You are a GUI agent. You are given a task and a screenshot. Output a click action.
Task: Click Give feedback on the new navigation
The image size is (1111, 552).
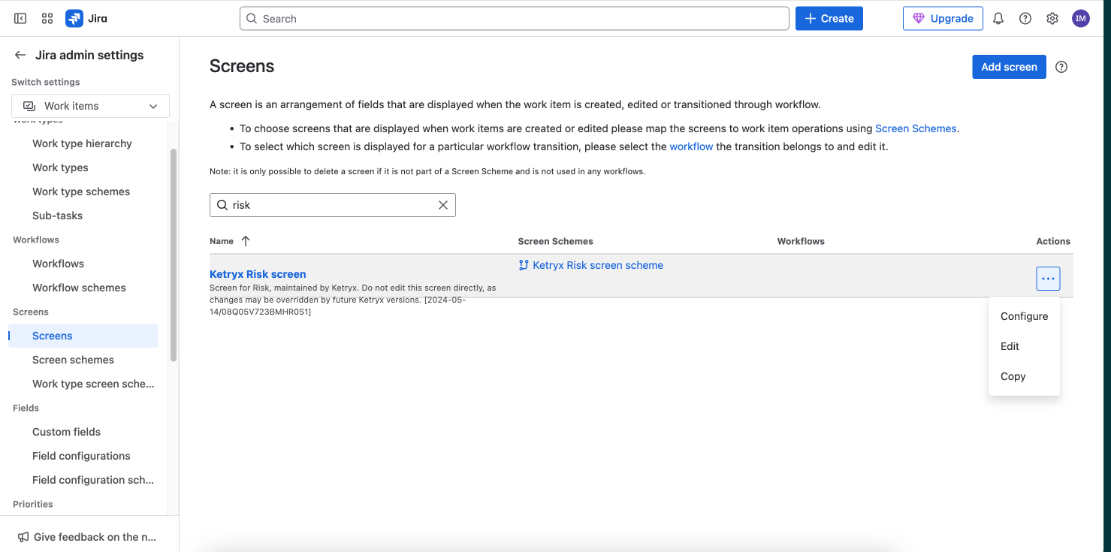click(87, 537)
